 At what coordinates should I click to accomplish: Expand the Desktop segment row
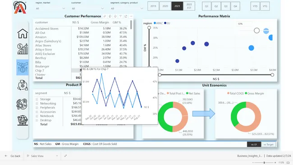point(37,120)
